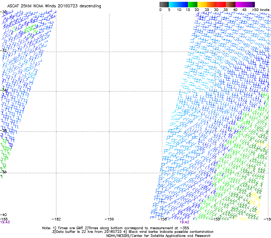The image size is (271, 238).
Task: Click the '35' legend scale label
Action: pos(226,10)
